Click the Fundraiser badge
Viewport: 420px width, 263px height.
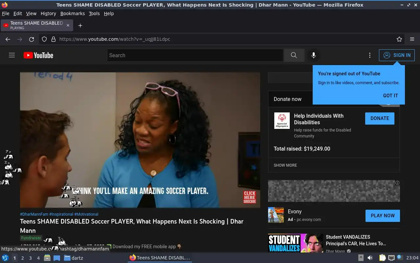(x=31, y=238)
